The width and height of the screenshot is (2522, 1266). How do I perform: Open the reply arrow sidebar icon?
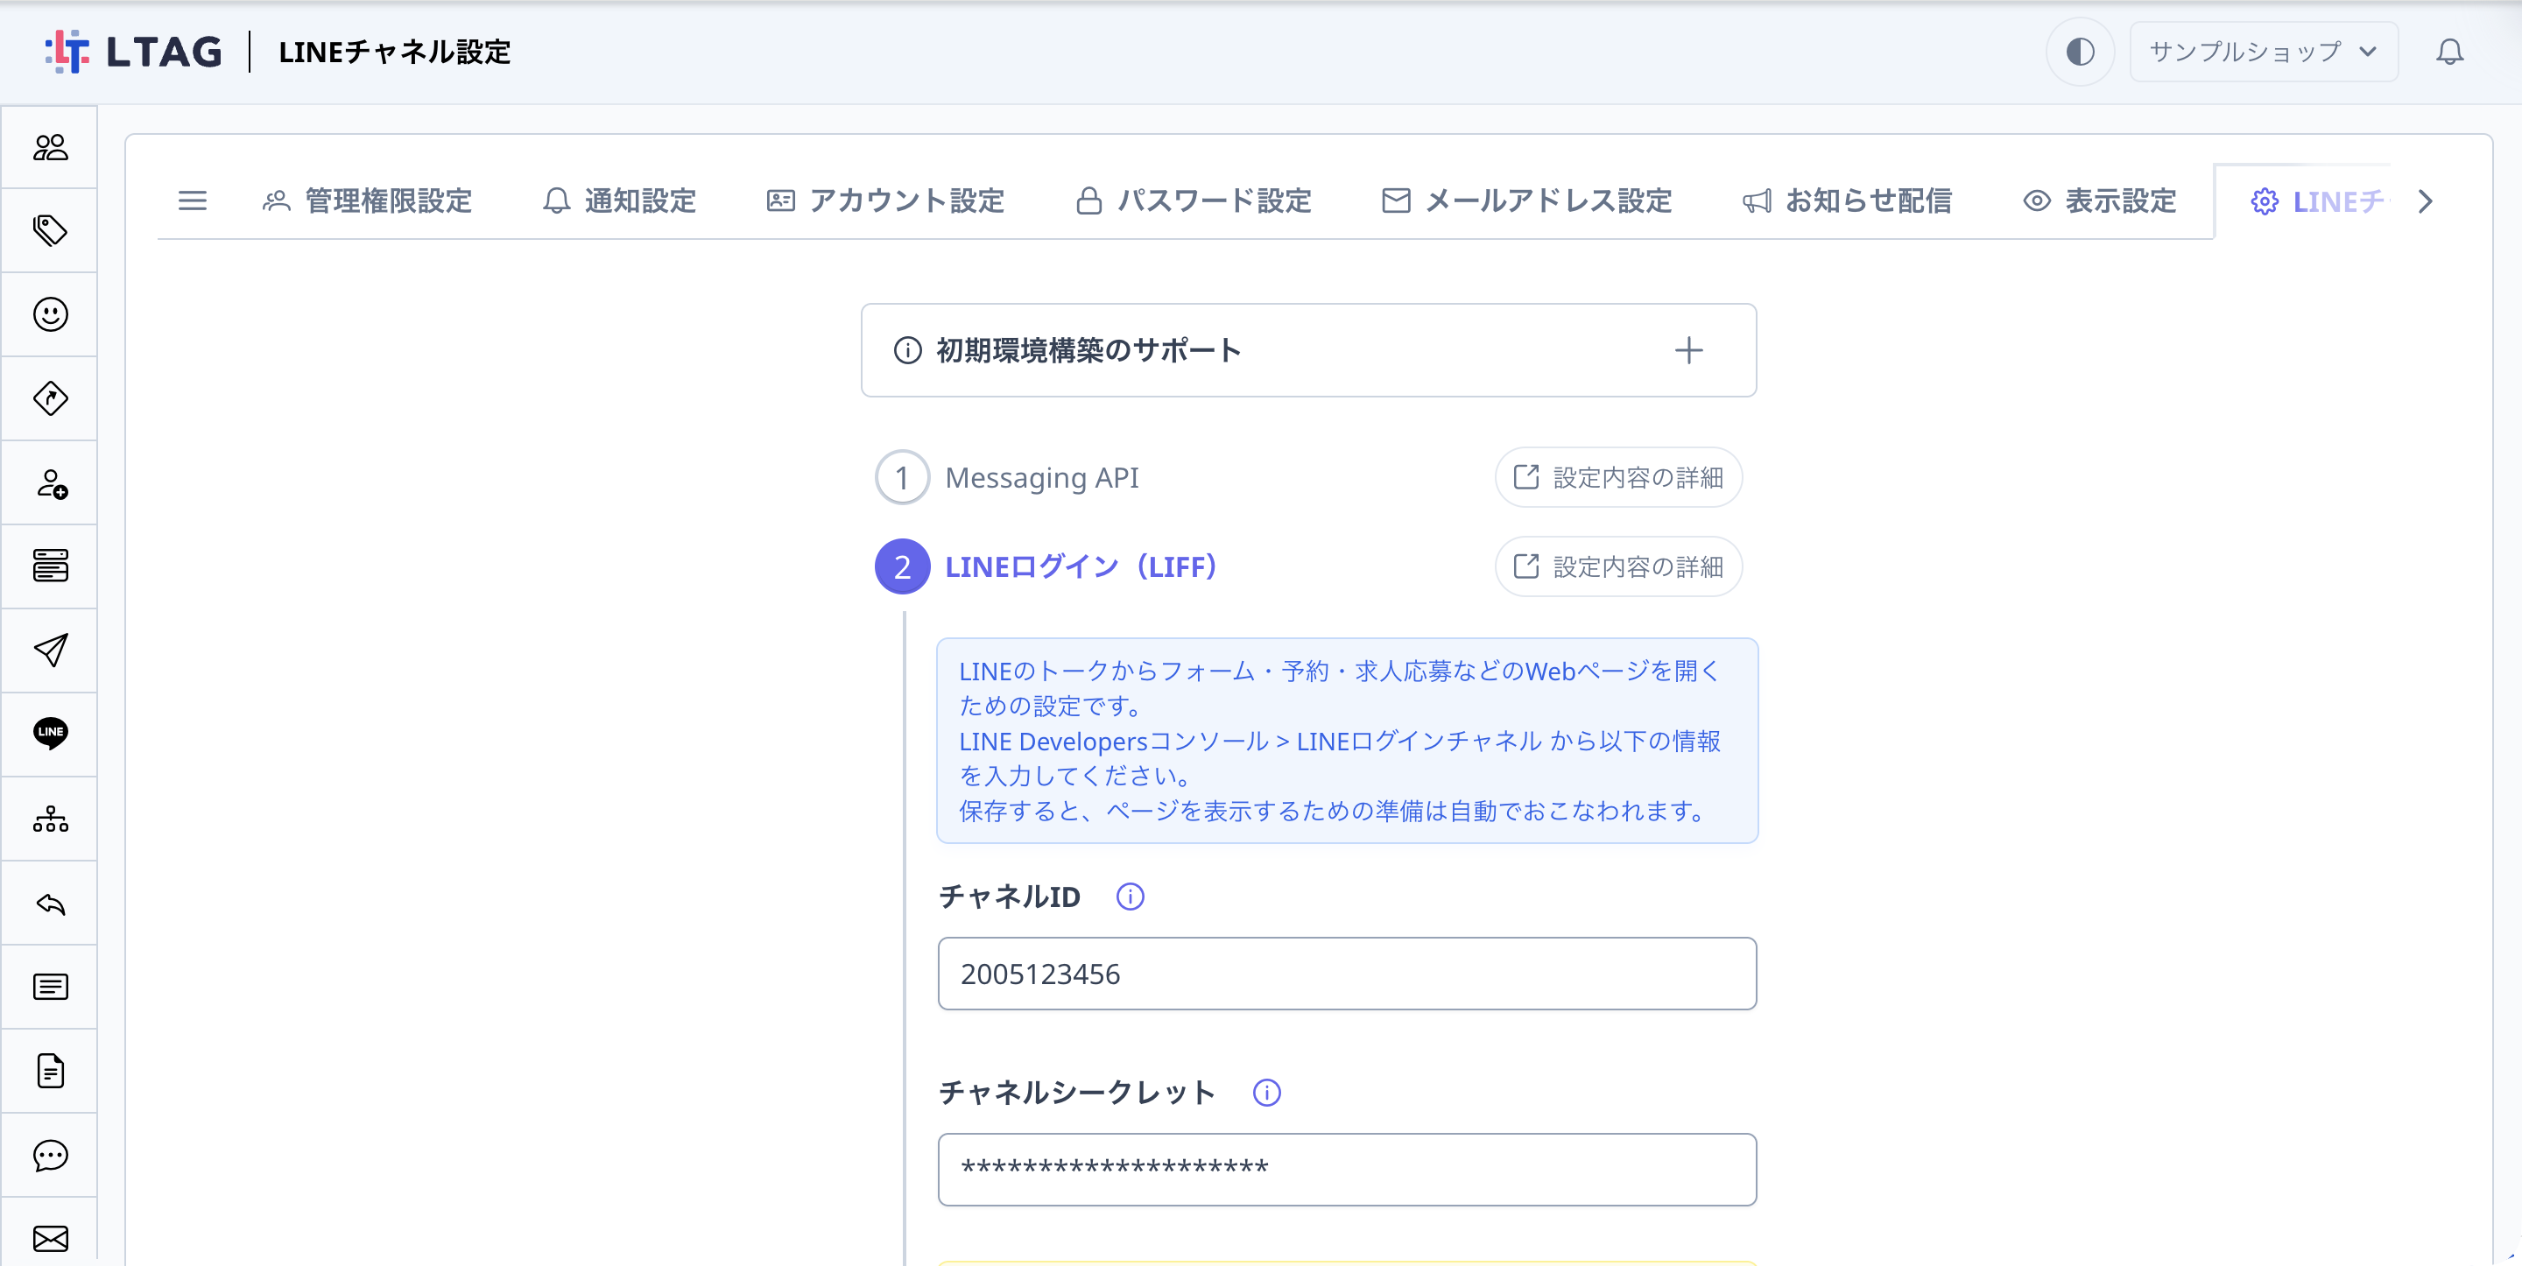click(x=50, y=903)
